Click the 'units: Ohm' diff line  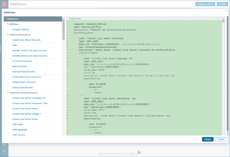(x=90, y=113)
